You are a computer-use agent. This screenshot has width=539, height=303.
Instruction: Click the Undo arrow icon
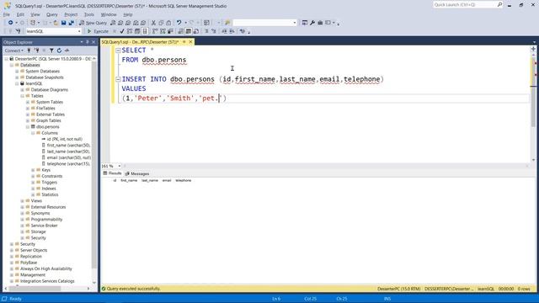pos(179,23)
